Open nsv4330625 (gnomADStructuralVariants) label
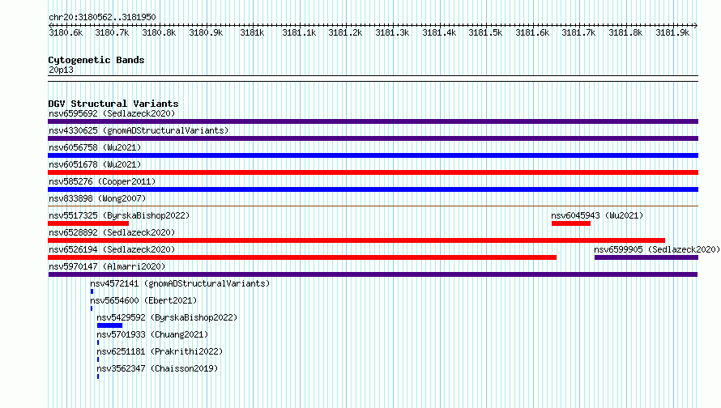The height and width of the screenshot is (408, 721). 139,130
